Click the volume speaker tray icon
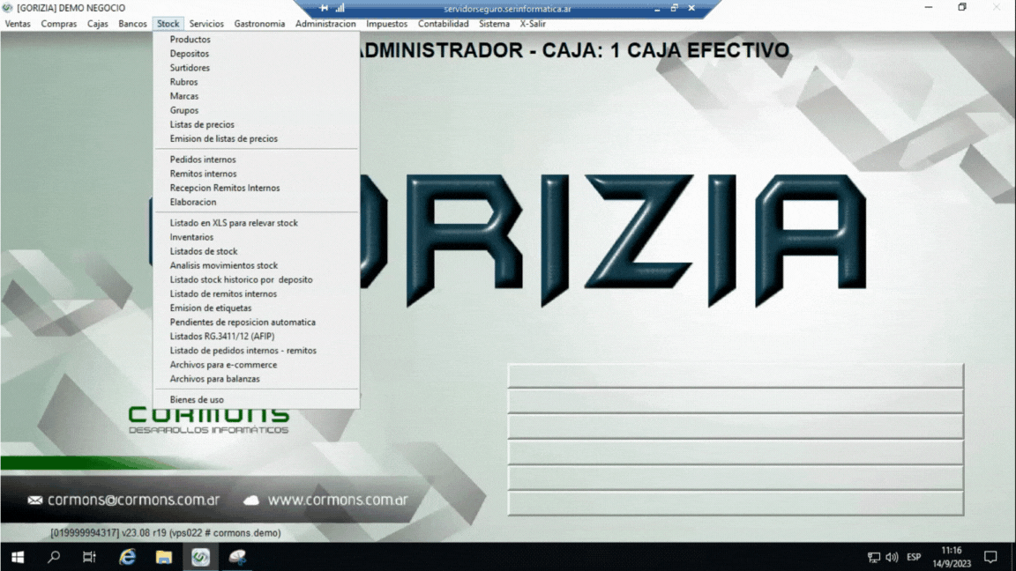Viewport: 1016px width, 571px height. point(893,558)
